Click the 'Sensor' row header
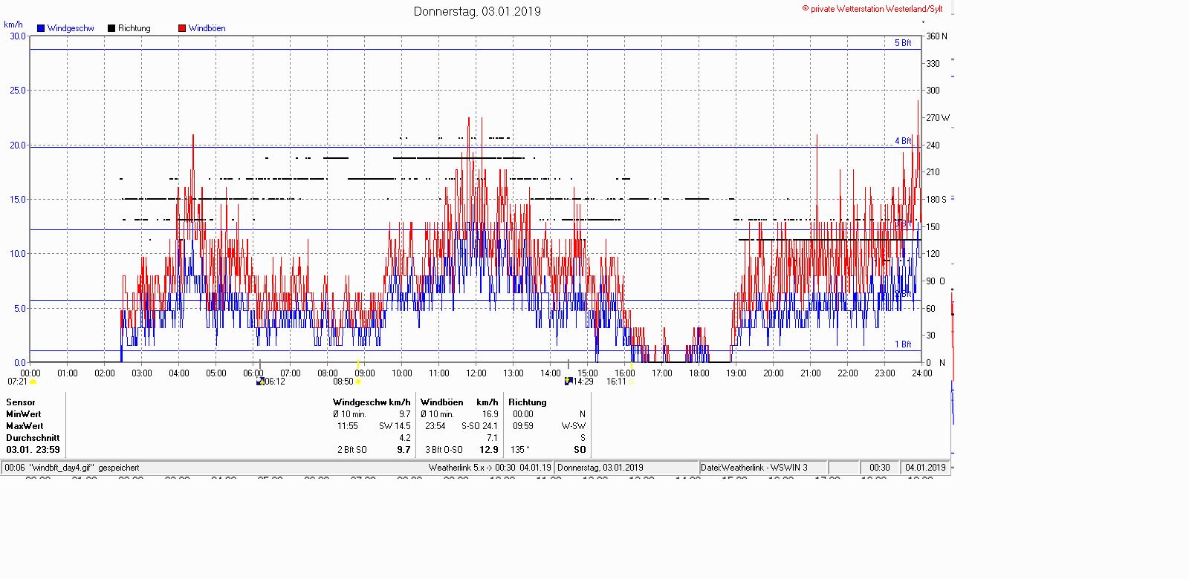 pos(21,402)
